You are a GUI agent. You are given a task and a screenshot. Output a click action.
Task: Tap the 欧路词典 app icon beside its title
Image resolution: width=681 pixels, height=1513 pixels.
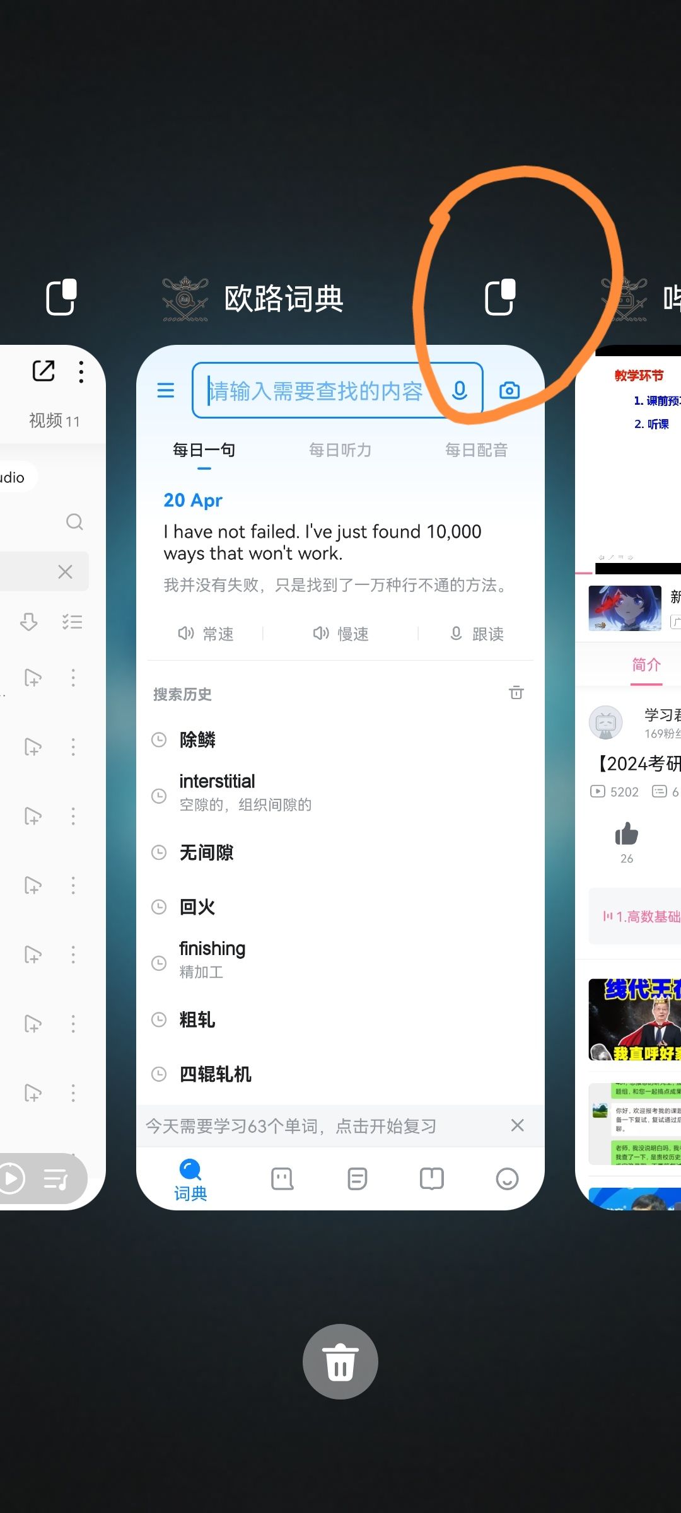[185, 299]
